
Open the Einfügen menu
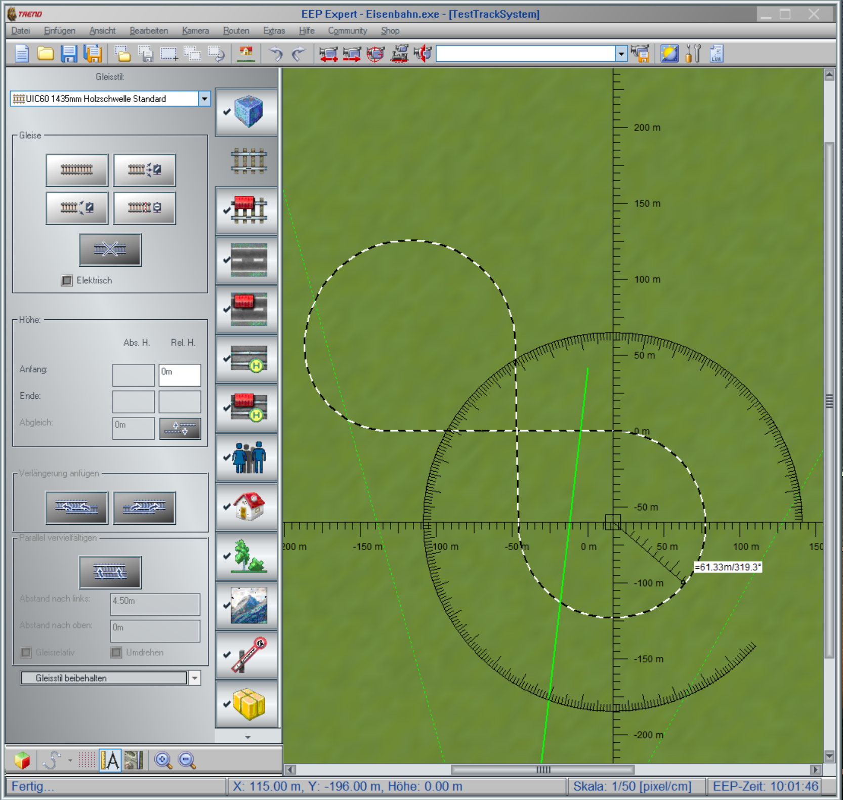coord(60,31)
